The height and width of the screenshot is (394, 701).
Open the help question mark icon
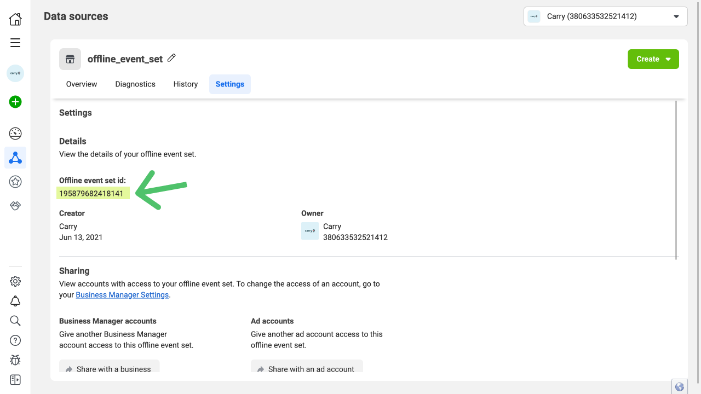click(x=15, y=340)
